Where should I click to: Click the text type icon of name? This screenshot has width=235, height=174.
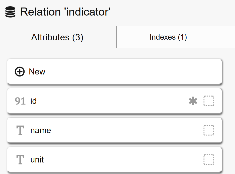20,130
